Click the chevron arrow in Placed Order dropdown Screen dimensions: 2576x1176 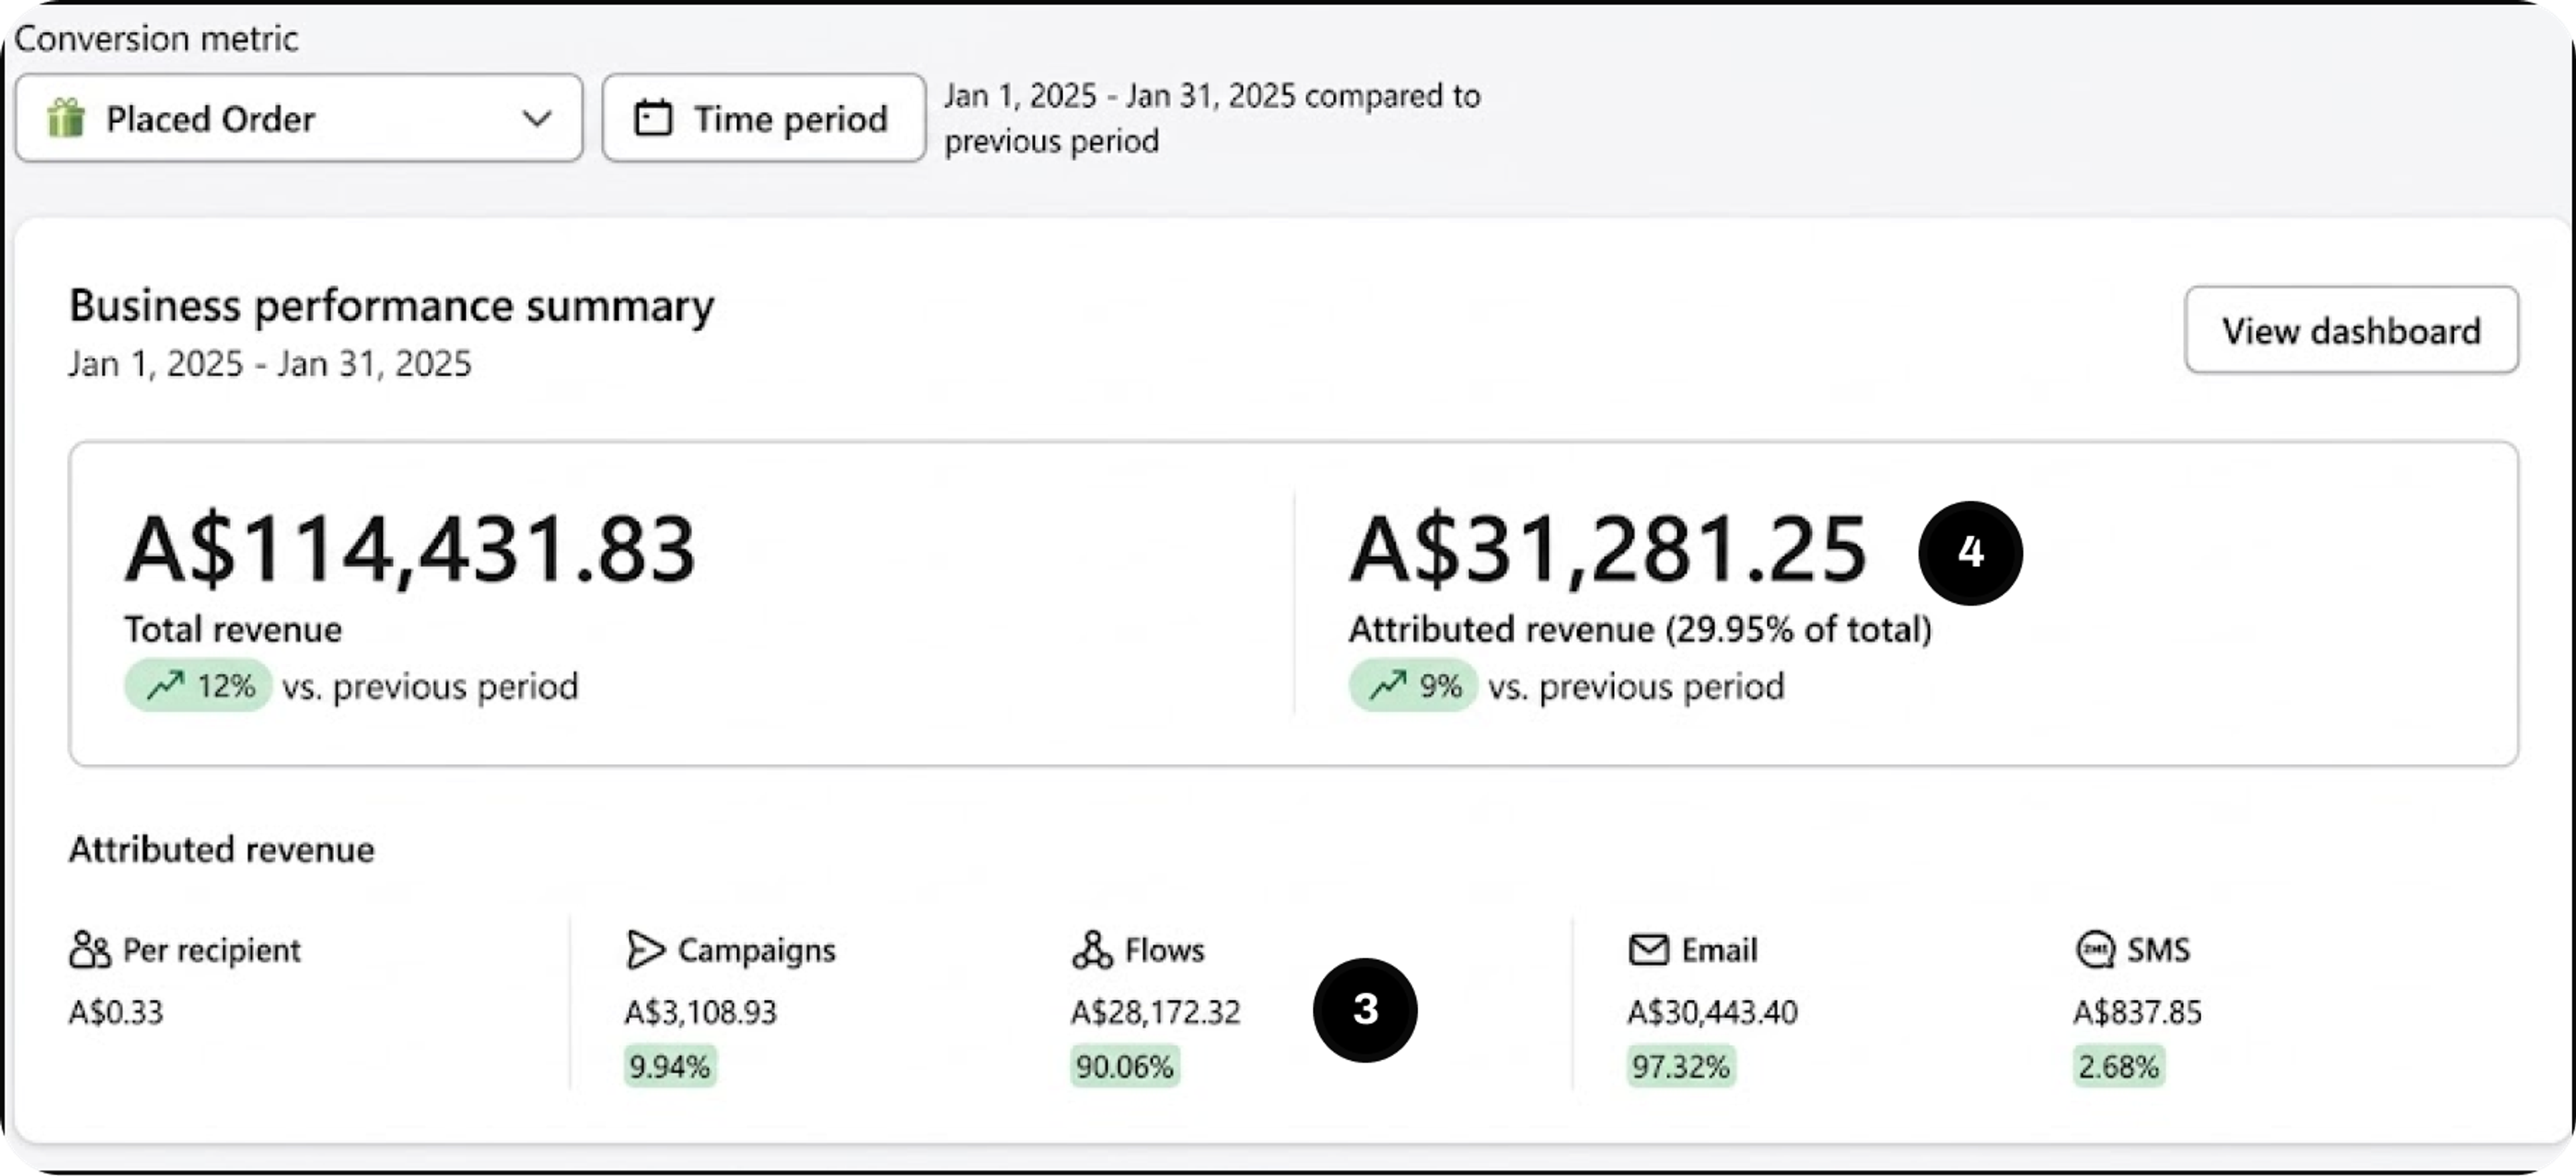[x=537, y=119]
